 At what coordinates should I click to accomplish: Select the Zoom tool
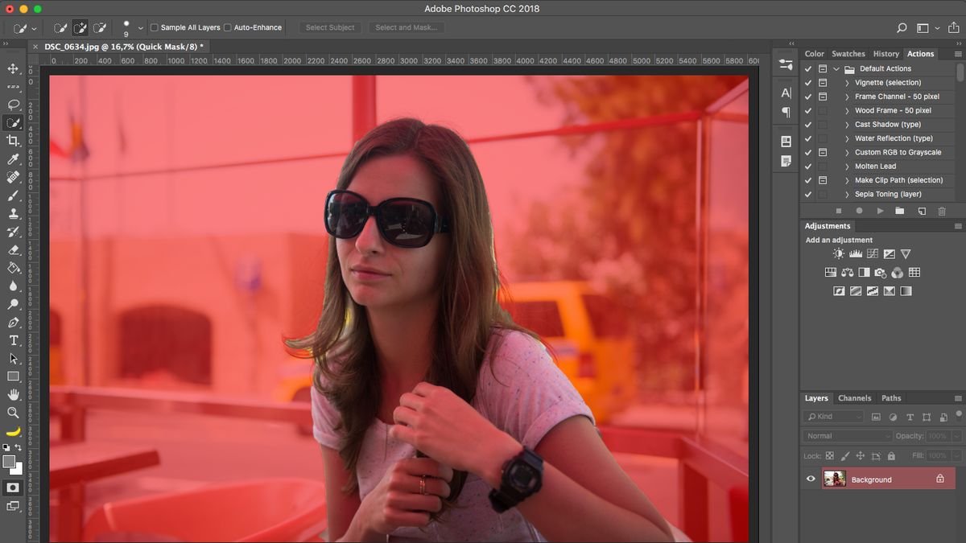click(x=14, y=413)
